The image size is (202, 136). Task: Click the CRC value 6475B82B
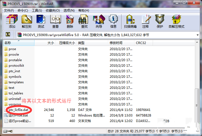(x=143, y=115)
